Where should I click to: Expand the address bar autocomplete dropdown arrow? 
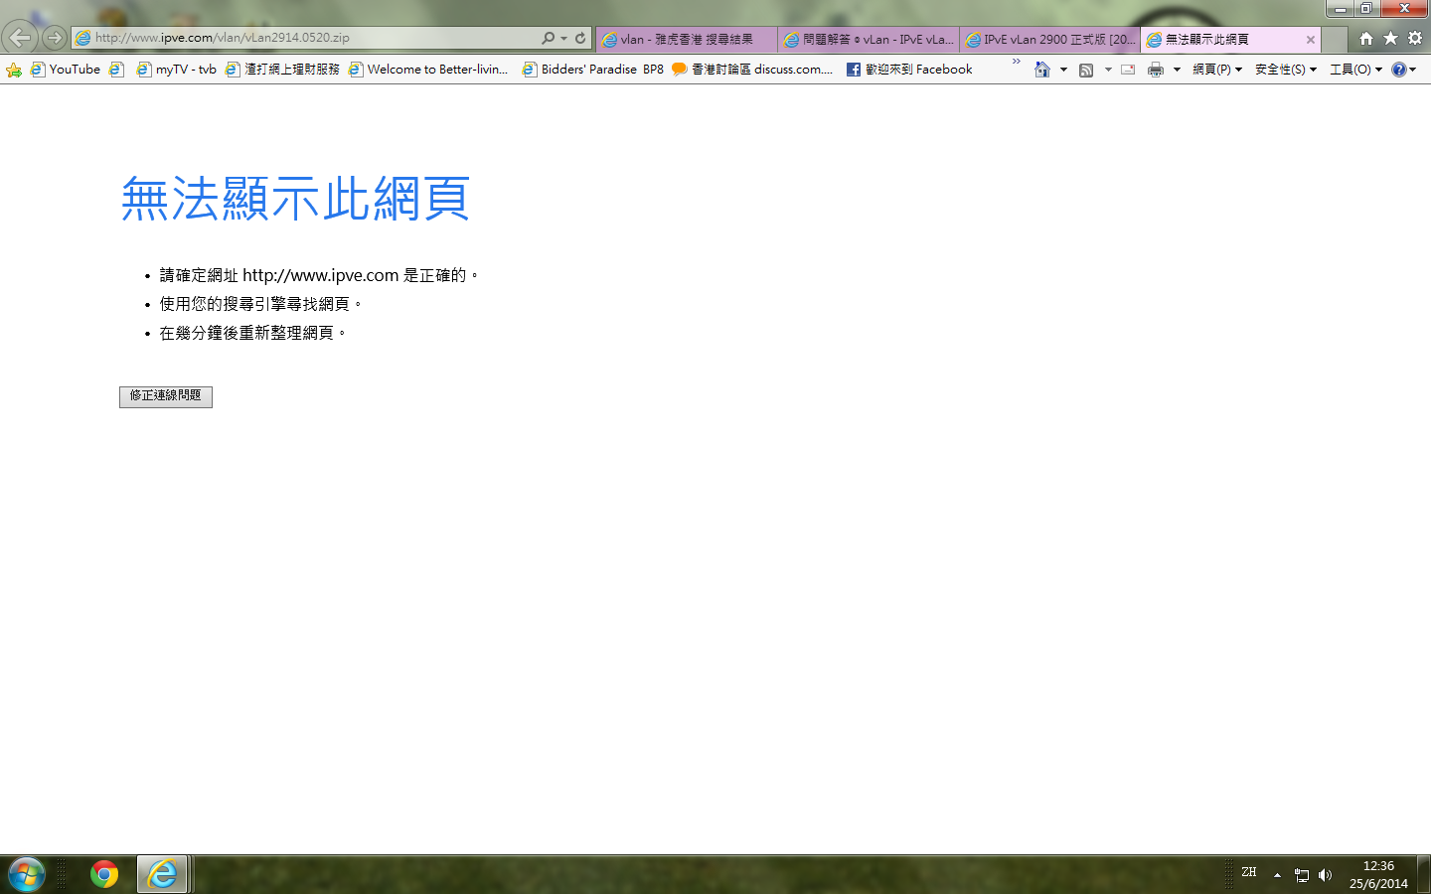tap(563, 39)
